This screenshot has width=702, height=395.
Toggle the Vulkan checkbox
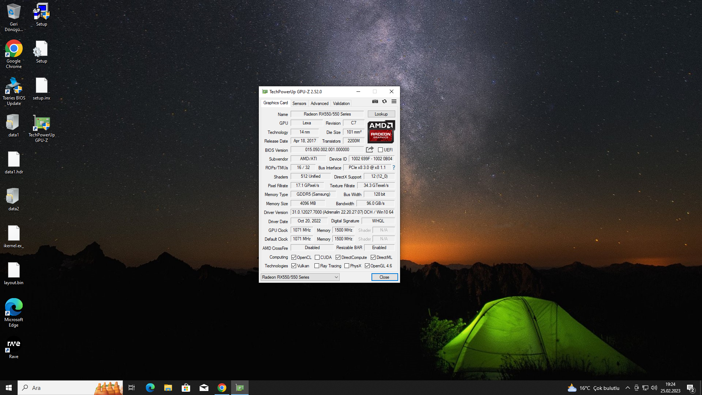click(x=294, y=266)
